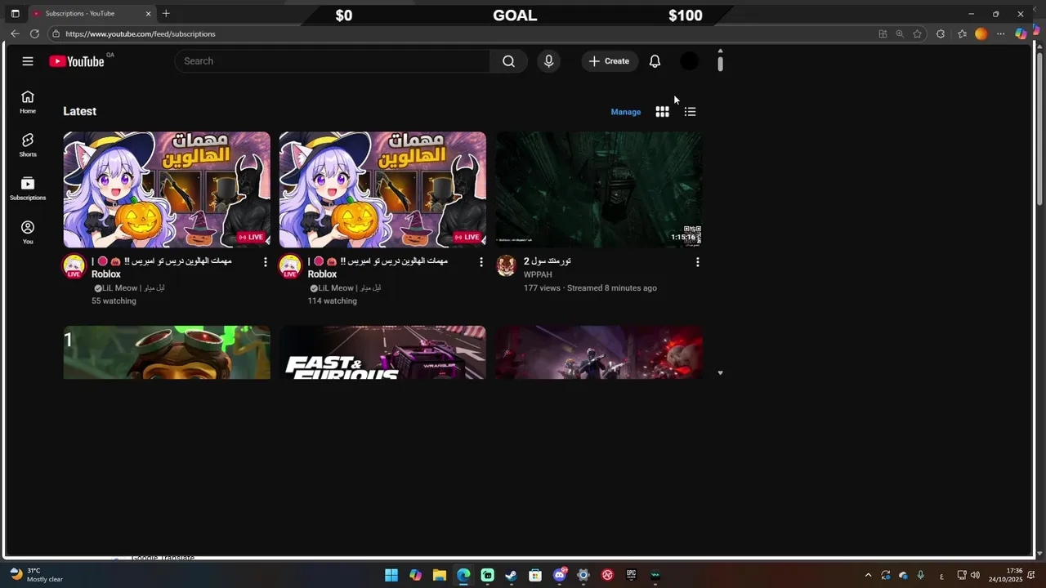Select the Subscriptions - YouTube tab
This screenshot has width=1046, height=588.
tap(92, 14)
